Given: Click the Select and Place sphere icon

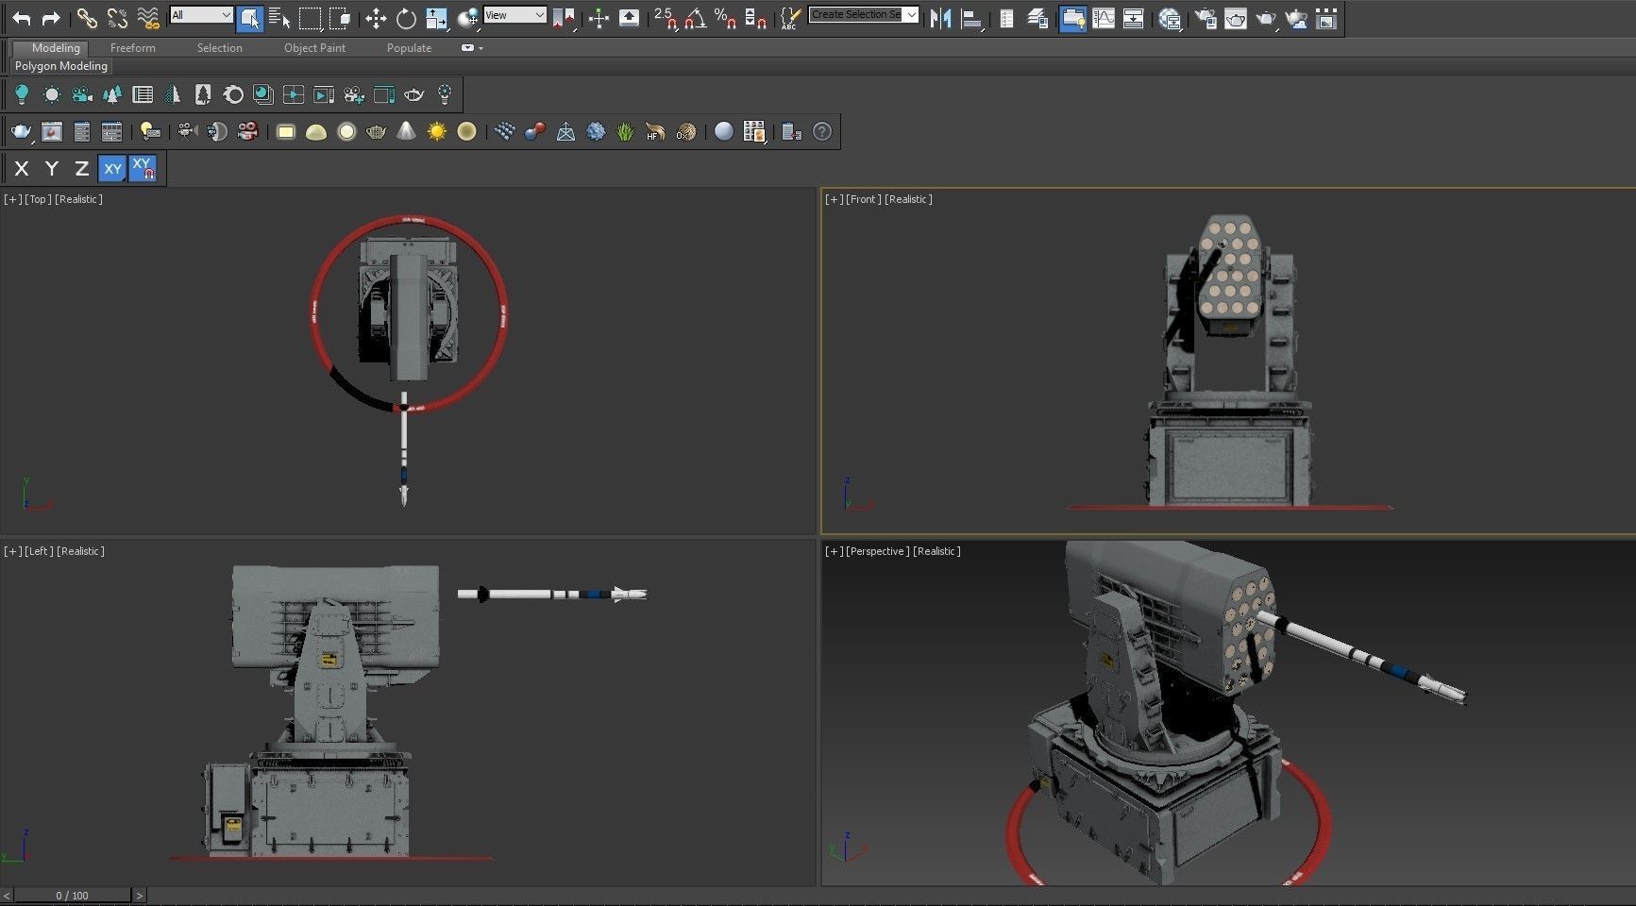Looking at the screenshot, I should click(467, 18).
